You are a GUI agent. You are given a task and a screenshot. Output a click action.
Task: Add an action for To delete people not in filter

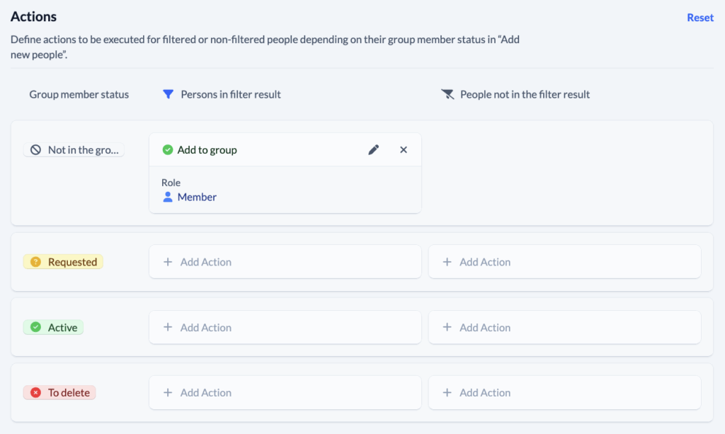click(x=564, y=392)
